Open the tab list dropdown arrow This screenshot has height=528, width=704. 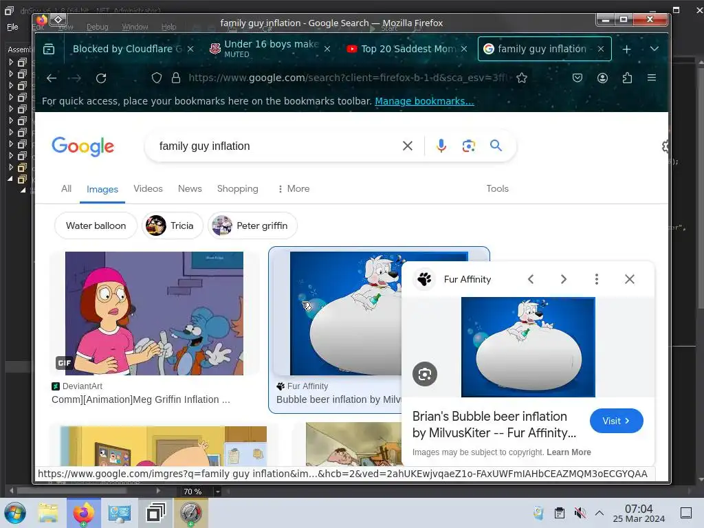click(654, 49)
